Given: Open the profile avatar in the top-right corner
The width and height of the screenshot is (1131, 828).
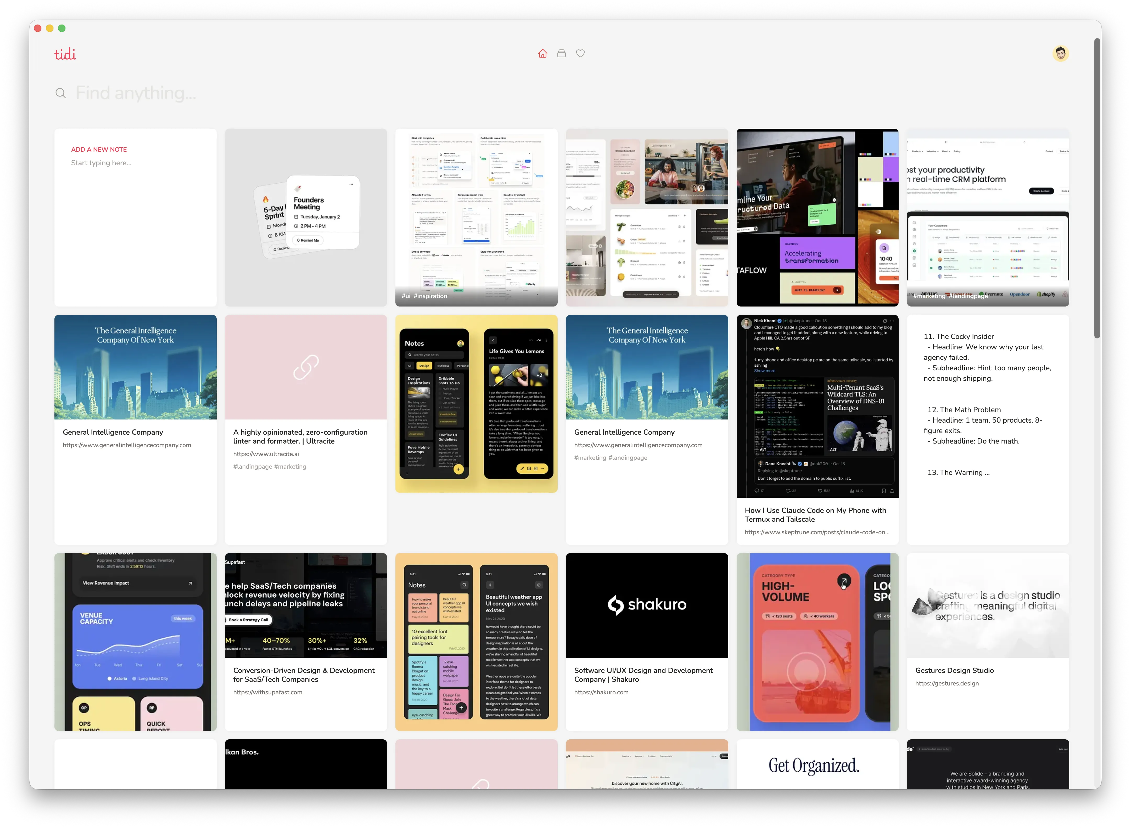Looking at the screenshot, I should pyautogui.click(x=1061, y=53).
